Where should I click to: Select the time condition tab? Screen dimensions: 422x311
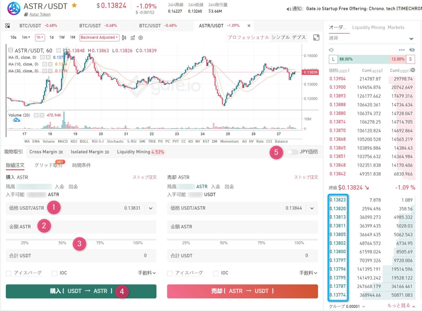pyautogui.click(x=81, y=165)
